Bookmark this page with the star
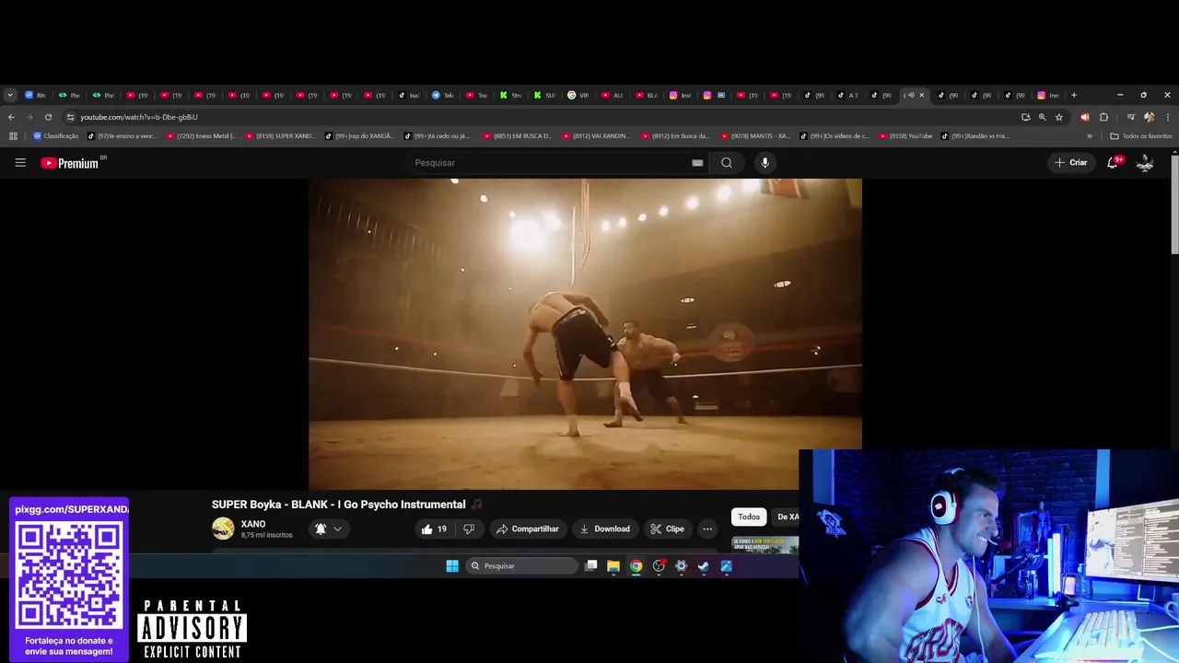1179x663 pixels. [1059, 117]
